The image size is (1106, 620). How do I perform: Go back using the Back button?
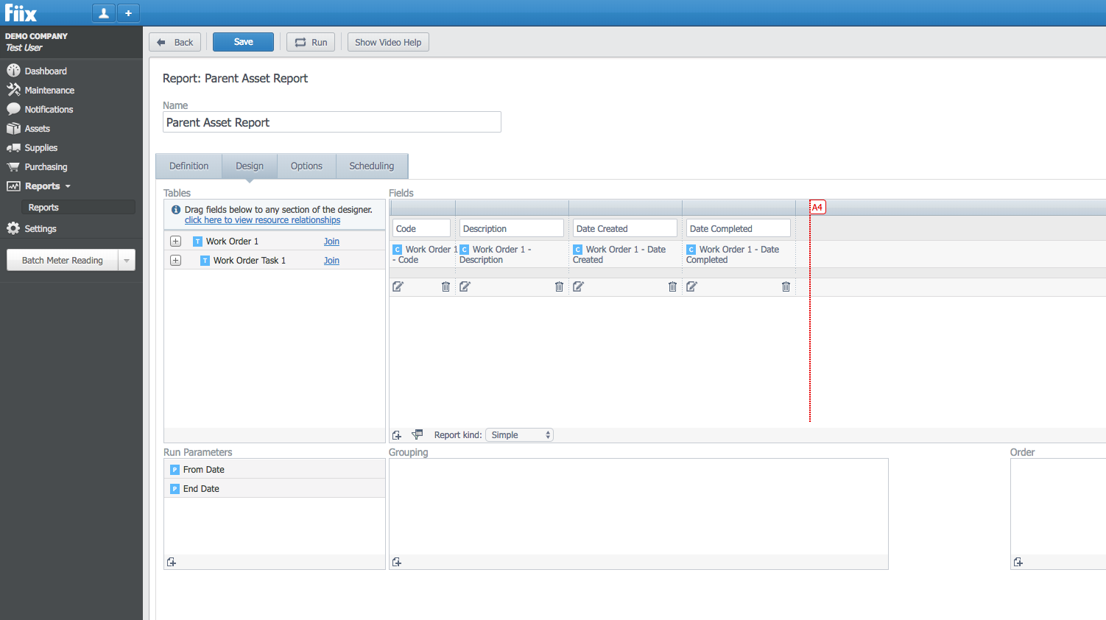coord(175,42)
